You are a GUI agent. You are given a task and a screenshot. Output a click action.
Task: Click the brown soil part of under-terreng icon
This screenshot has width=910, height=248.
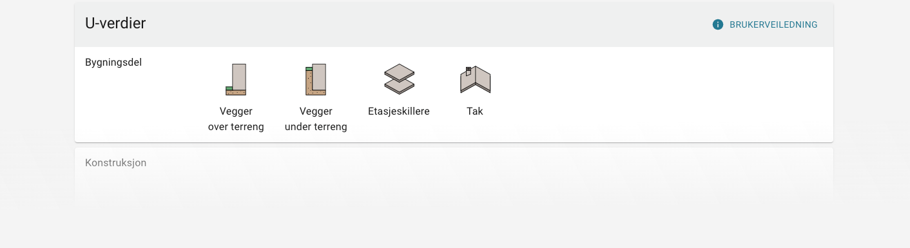[x=309, y=84]
